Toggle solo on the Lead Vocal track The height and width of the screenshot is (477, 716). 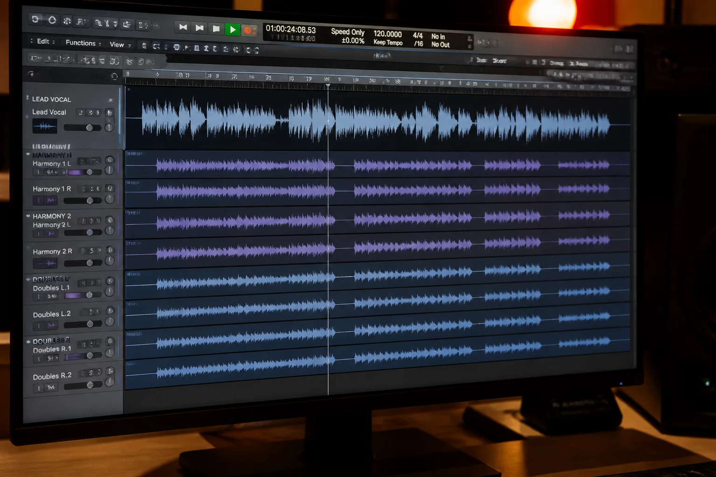point(90,113)
